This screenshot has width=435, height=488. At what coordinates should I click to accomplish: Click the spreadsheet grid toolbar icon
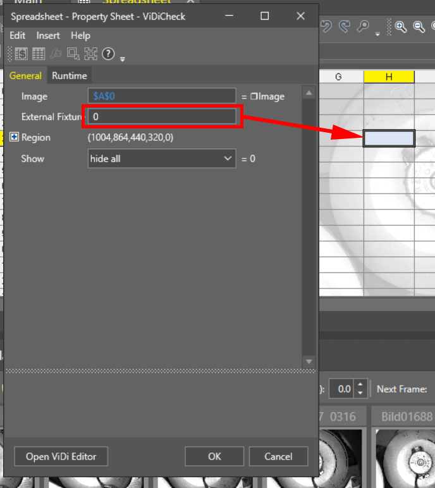pos(38,54)
